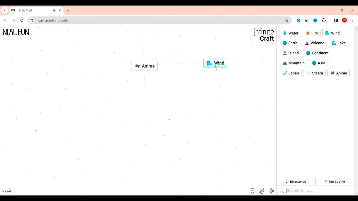
Task: Select the Anime element in sidebar
Action: pyautogui.click(x=338, y=73)
